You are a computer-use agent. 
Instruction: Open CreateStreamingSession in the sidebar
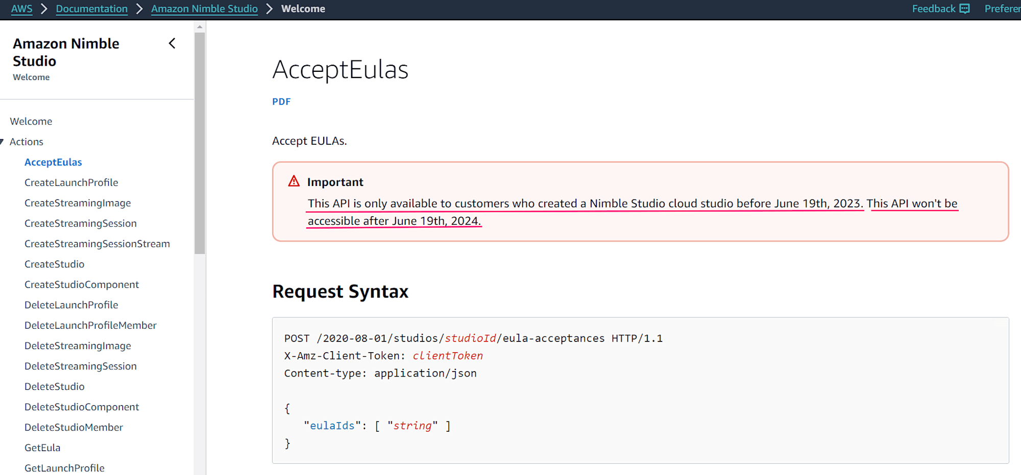[81, 223]
